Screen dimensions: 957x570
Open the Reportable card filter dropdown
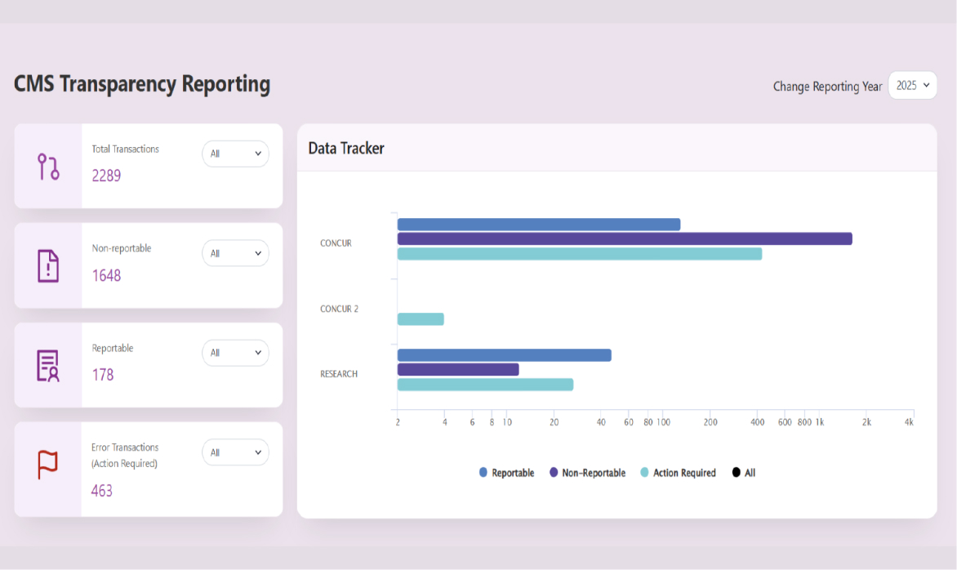pyautogui.click(x=235, y=353)
